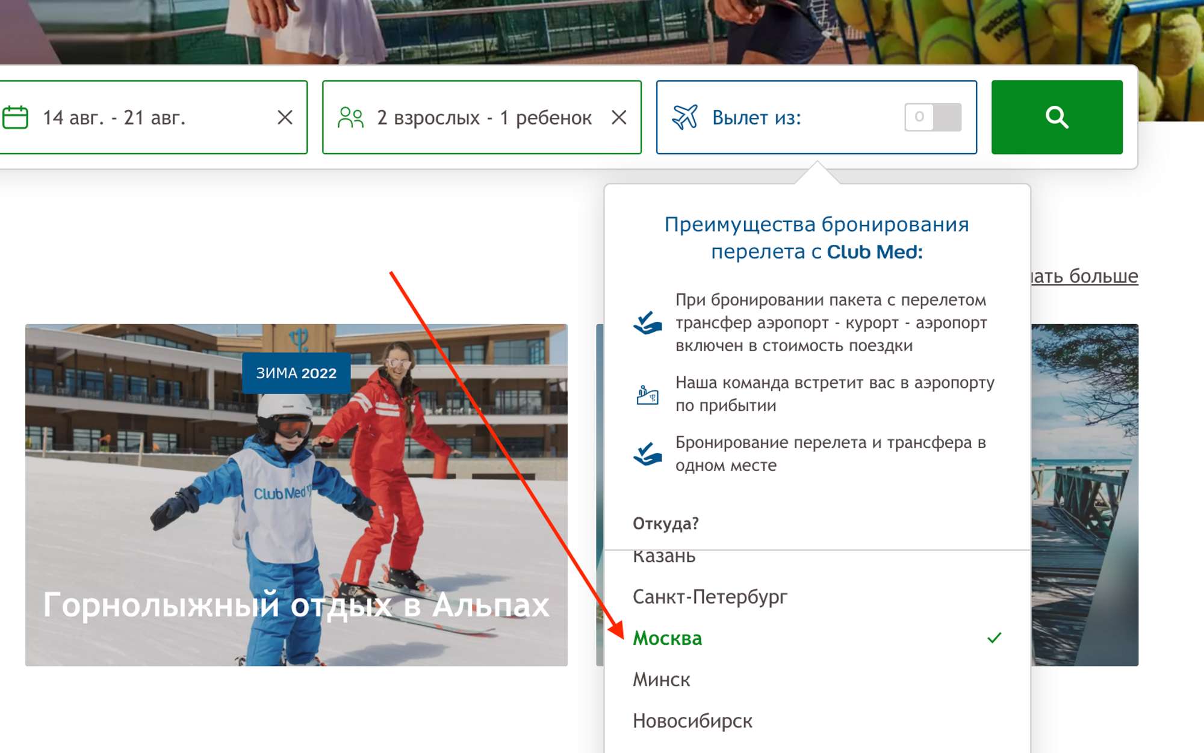Viewport: 1204px width, 753px height.
Task: Click handshake icon beside transfer included text
Action: click(x=647, y=323)
